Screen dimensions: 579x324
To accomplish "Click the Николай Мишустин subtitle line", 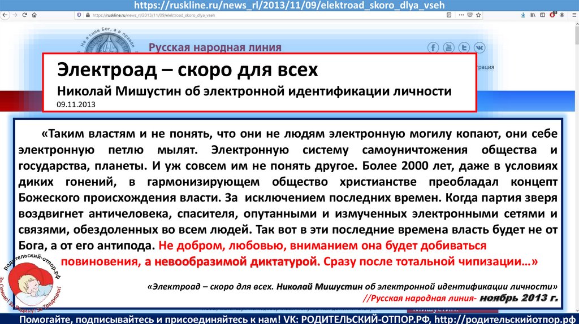I will (x=254, y=91).
